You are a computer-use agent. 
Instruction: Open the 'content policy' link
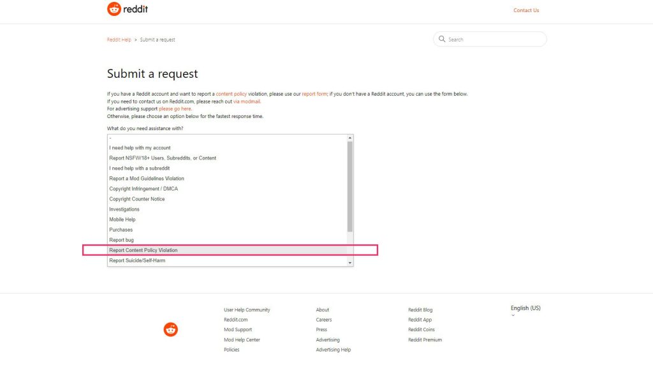231,94
